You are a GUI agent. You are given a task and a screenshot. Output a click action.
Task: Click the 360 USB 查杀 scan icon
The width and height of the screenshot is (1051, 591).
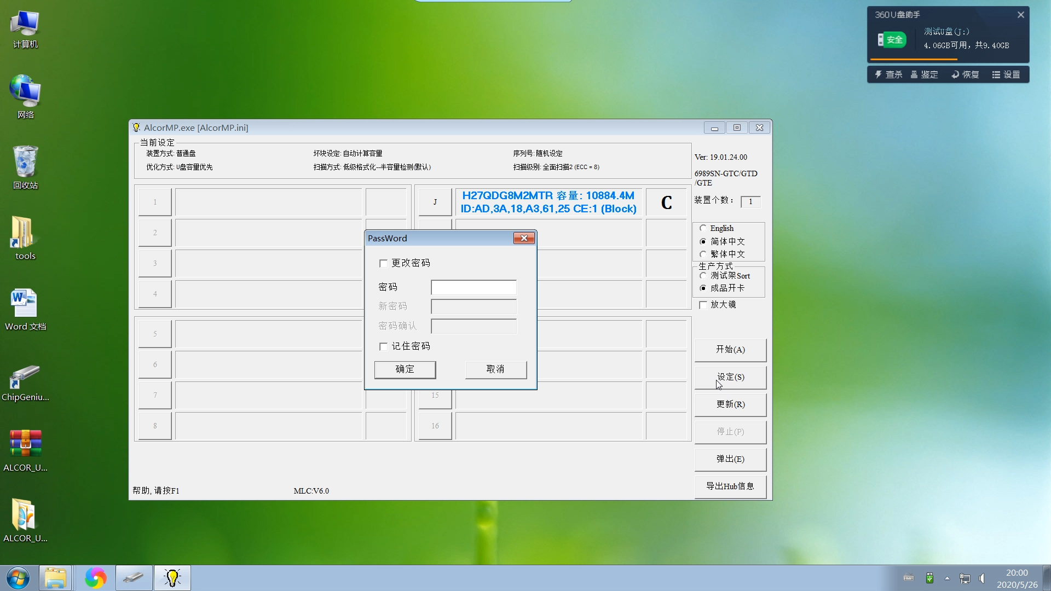coord(888,74)
